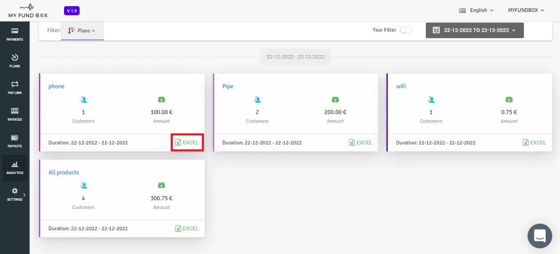Screen dimensions: 560x254
Task: Click the money icon on All products card
Action: 162,185
